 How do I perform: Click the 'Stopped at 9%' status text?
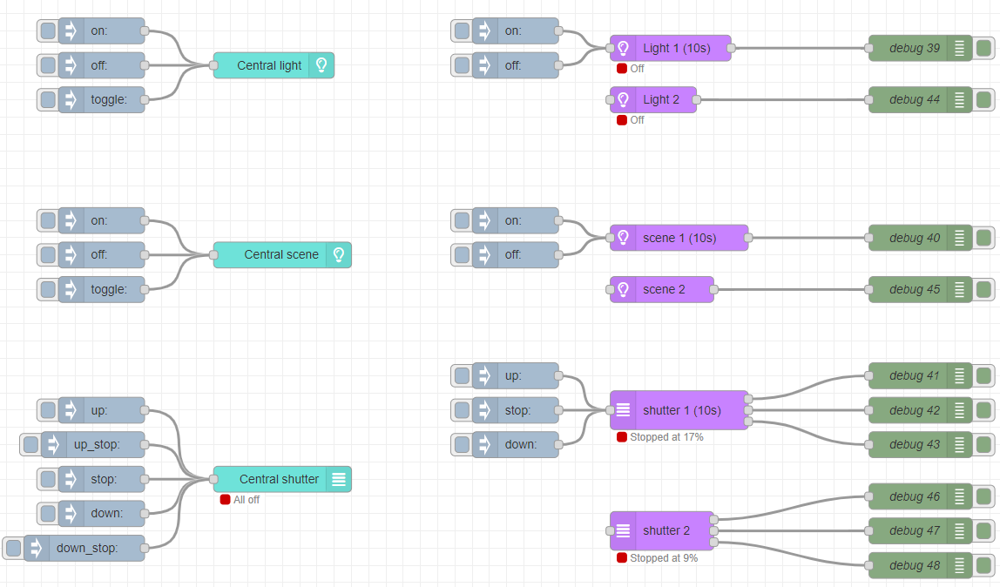[664, 558]
